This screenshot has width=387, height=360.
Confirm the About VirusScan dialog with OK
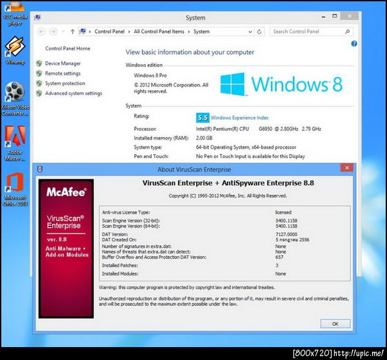click(x=335, y=324)
